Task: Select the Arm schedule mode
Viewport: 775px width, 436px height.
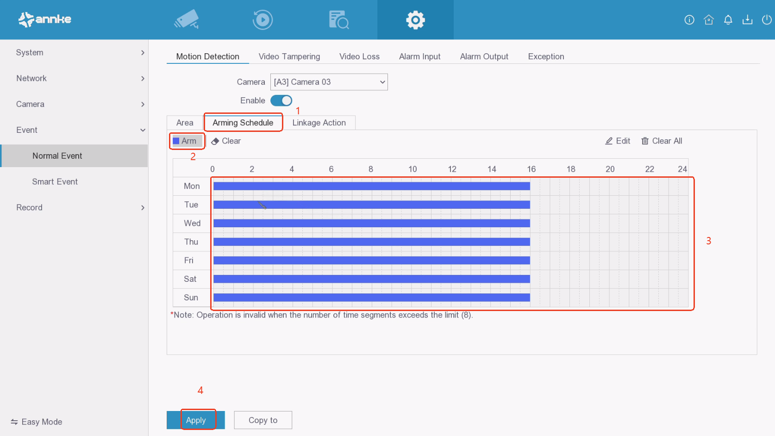Action: (186, 141)
